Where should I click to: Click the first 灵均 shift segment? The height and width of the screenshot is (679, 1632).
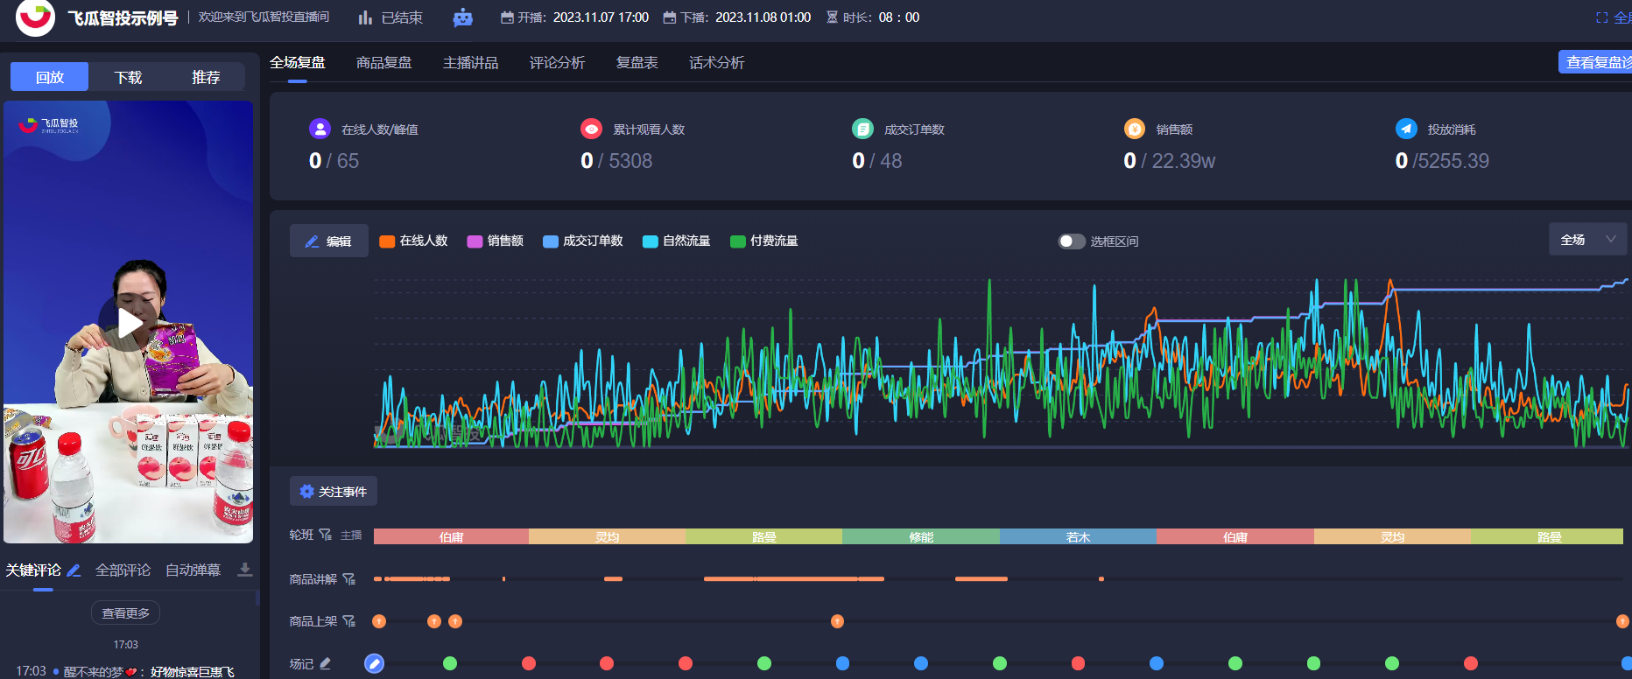point(607,536)
